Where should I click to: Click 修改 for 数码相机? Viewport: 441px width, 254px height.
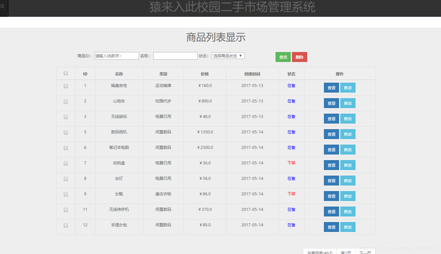348,134
